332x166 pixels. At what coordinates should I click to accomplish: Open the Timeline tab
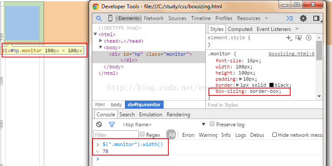coord(201,18)
